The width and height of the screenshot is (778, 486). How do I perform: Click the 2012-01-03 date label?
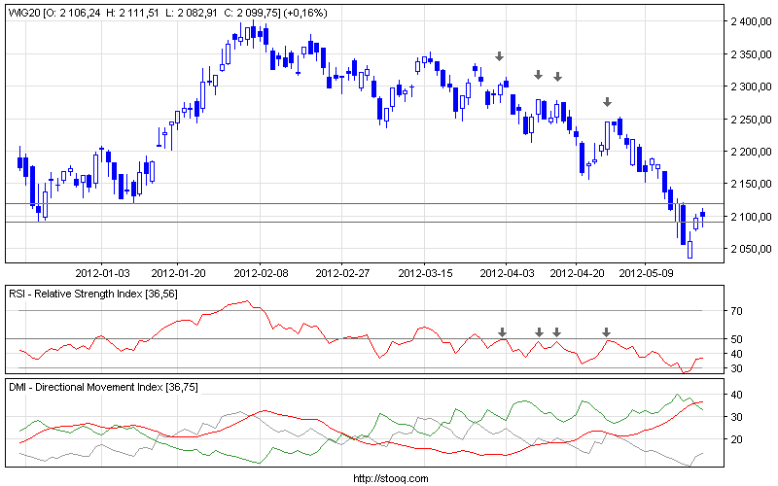tap(102, 273)
